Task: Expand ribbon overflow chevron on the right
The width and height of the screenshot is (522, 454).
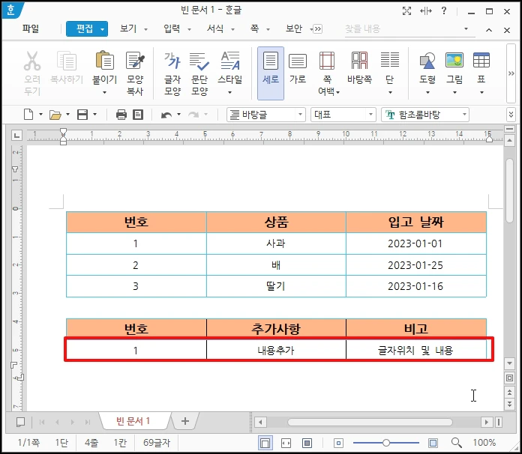Action: point(511,73)
